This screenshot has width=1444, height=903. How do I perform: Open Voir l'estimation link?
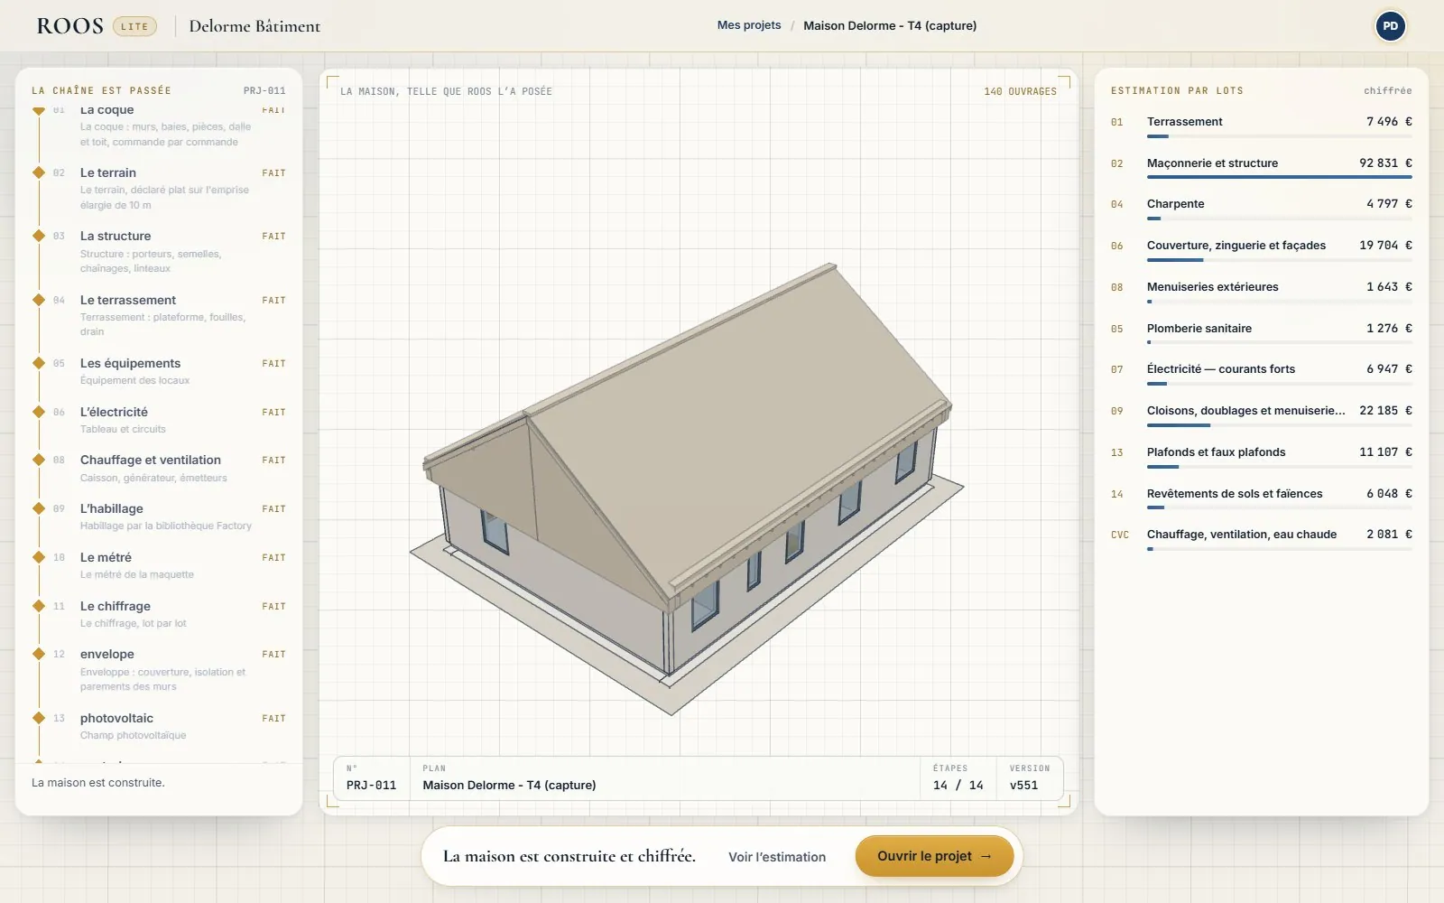pyautogui.click(x=777, y=857)
